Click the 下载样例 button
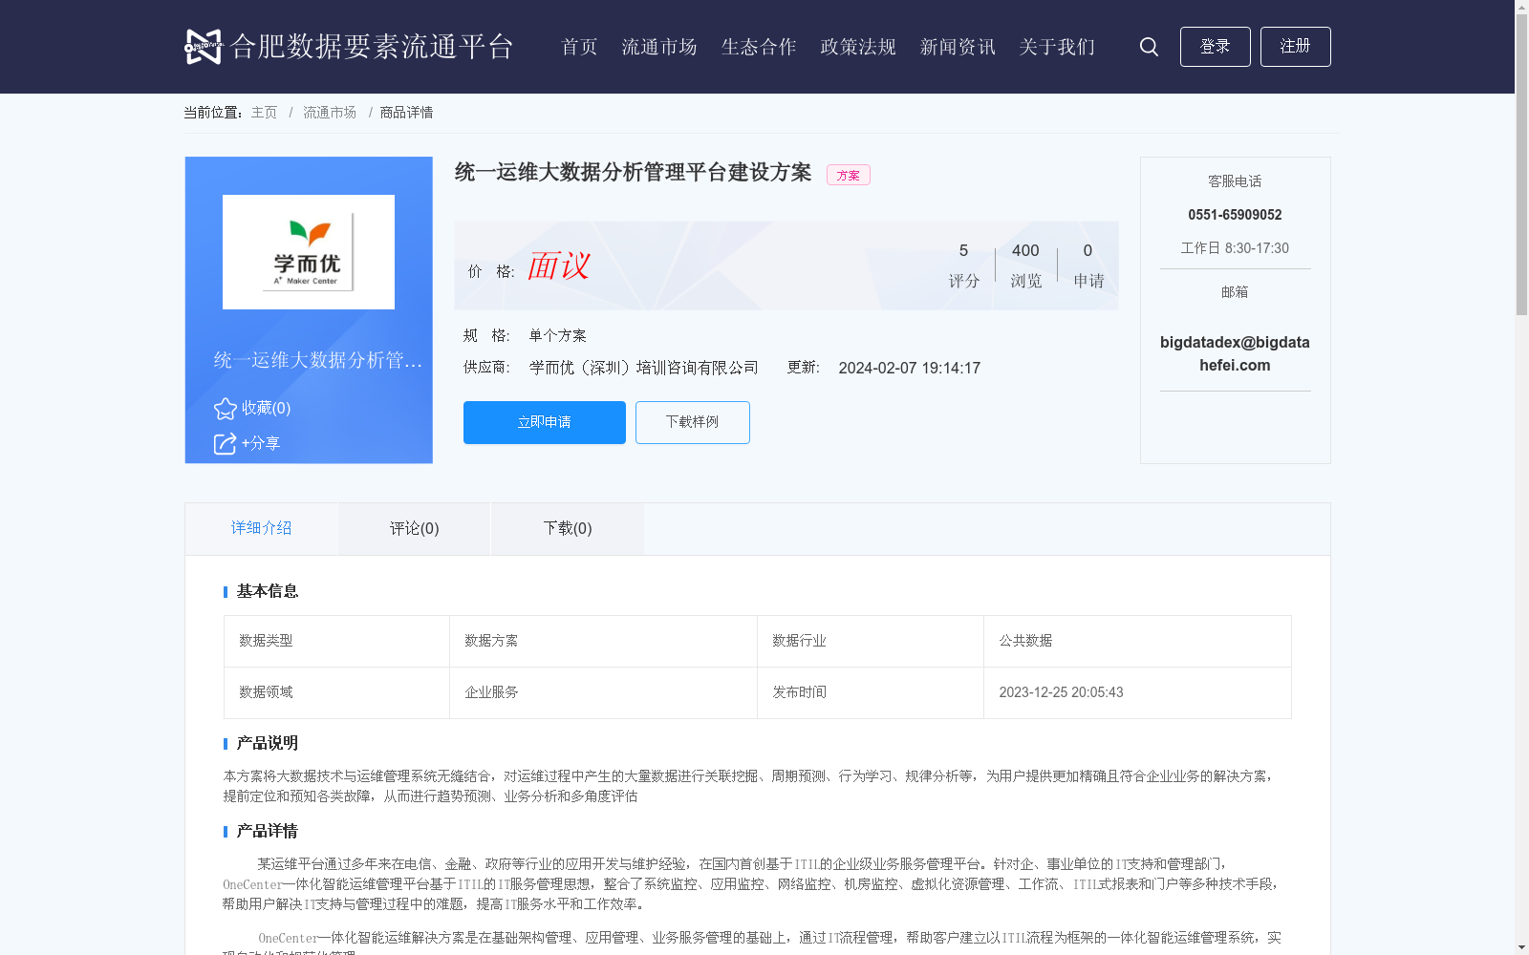The image size is (1529, 955). [693, 422]
